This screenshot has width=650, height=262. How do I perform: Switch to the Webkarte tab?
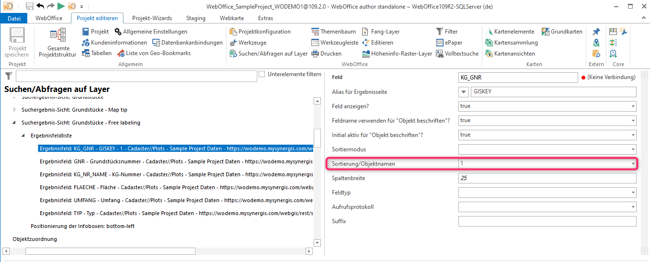(232, 18)
